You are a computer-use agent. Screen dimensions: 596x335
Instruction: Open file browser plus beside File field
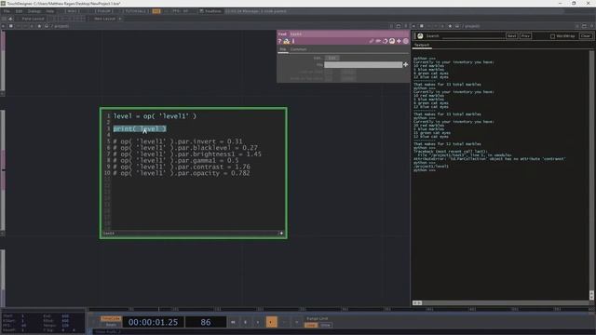[406, 64]
